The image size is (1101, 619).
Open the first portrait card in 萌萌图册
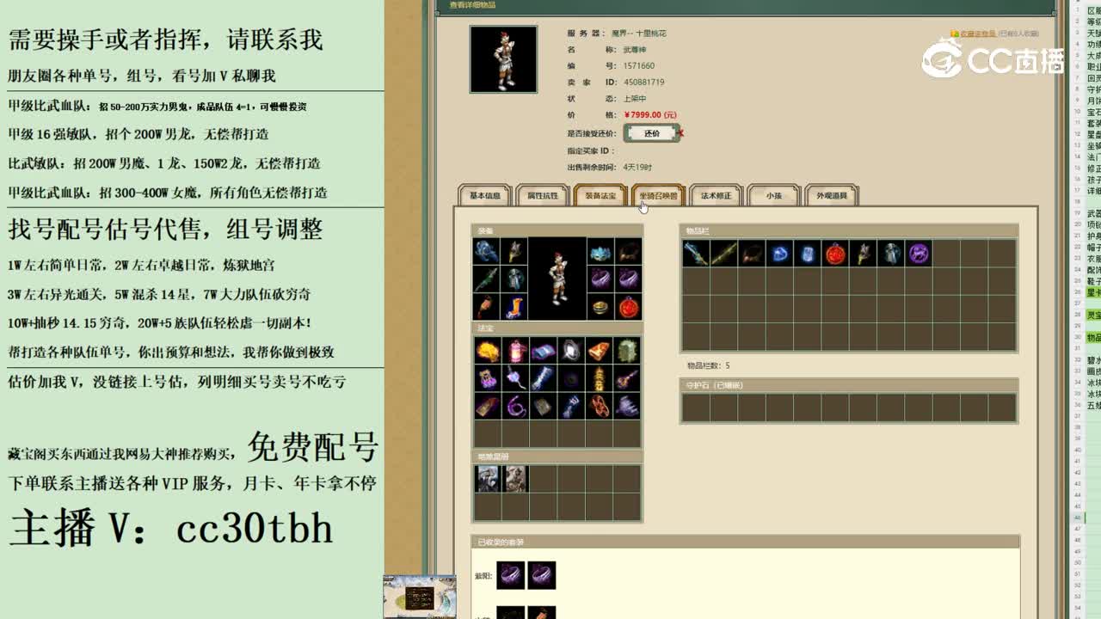(x=488, y=479)
